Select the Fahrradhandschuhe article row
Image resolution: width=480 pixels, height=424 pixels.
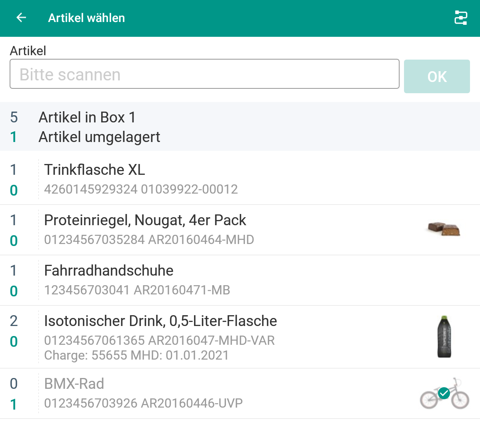tap(160, 280)
